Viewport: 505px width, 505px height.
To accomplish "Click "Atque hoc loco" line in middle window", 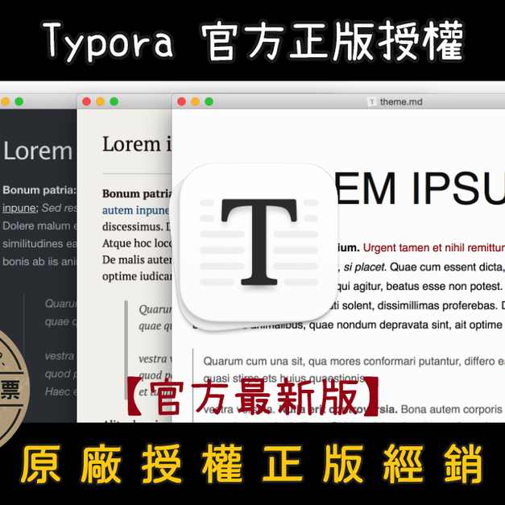I will [x=137, y=243].
